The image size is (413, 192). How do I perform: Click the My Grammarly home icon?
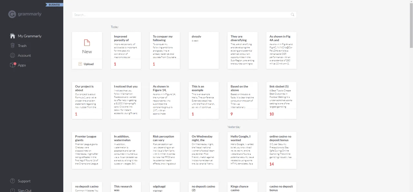tap(13, 36)
